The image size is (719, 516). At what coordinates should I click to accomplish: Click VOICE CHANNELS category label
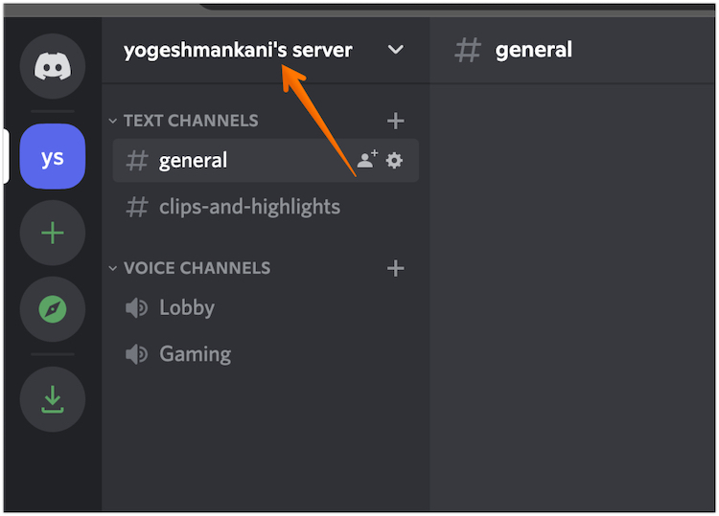pyautogui.click(x=197, y=268)
